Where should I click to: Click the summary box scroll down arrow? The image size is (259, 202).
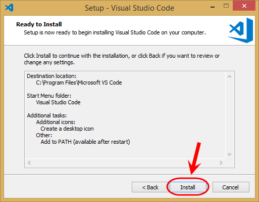coord(229,154)
